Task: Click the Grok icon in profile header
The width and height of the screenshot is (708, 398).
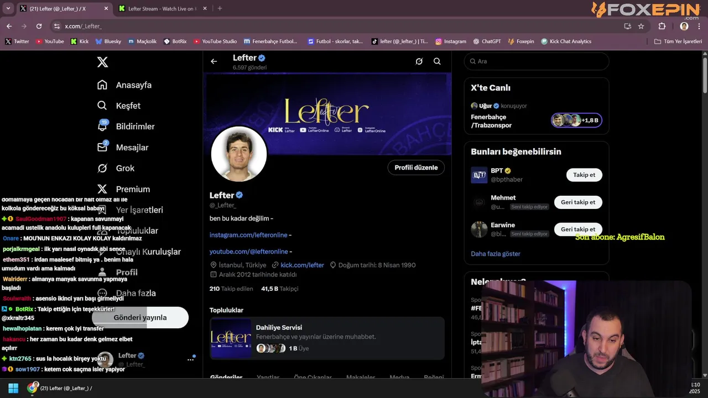Action: pyautogui.click(x=419, y=61)
